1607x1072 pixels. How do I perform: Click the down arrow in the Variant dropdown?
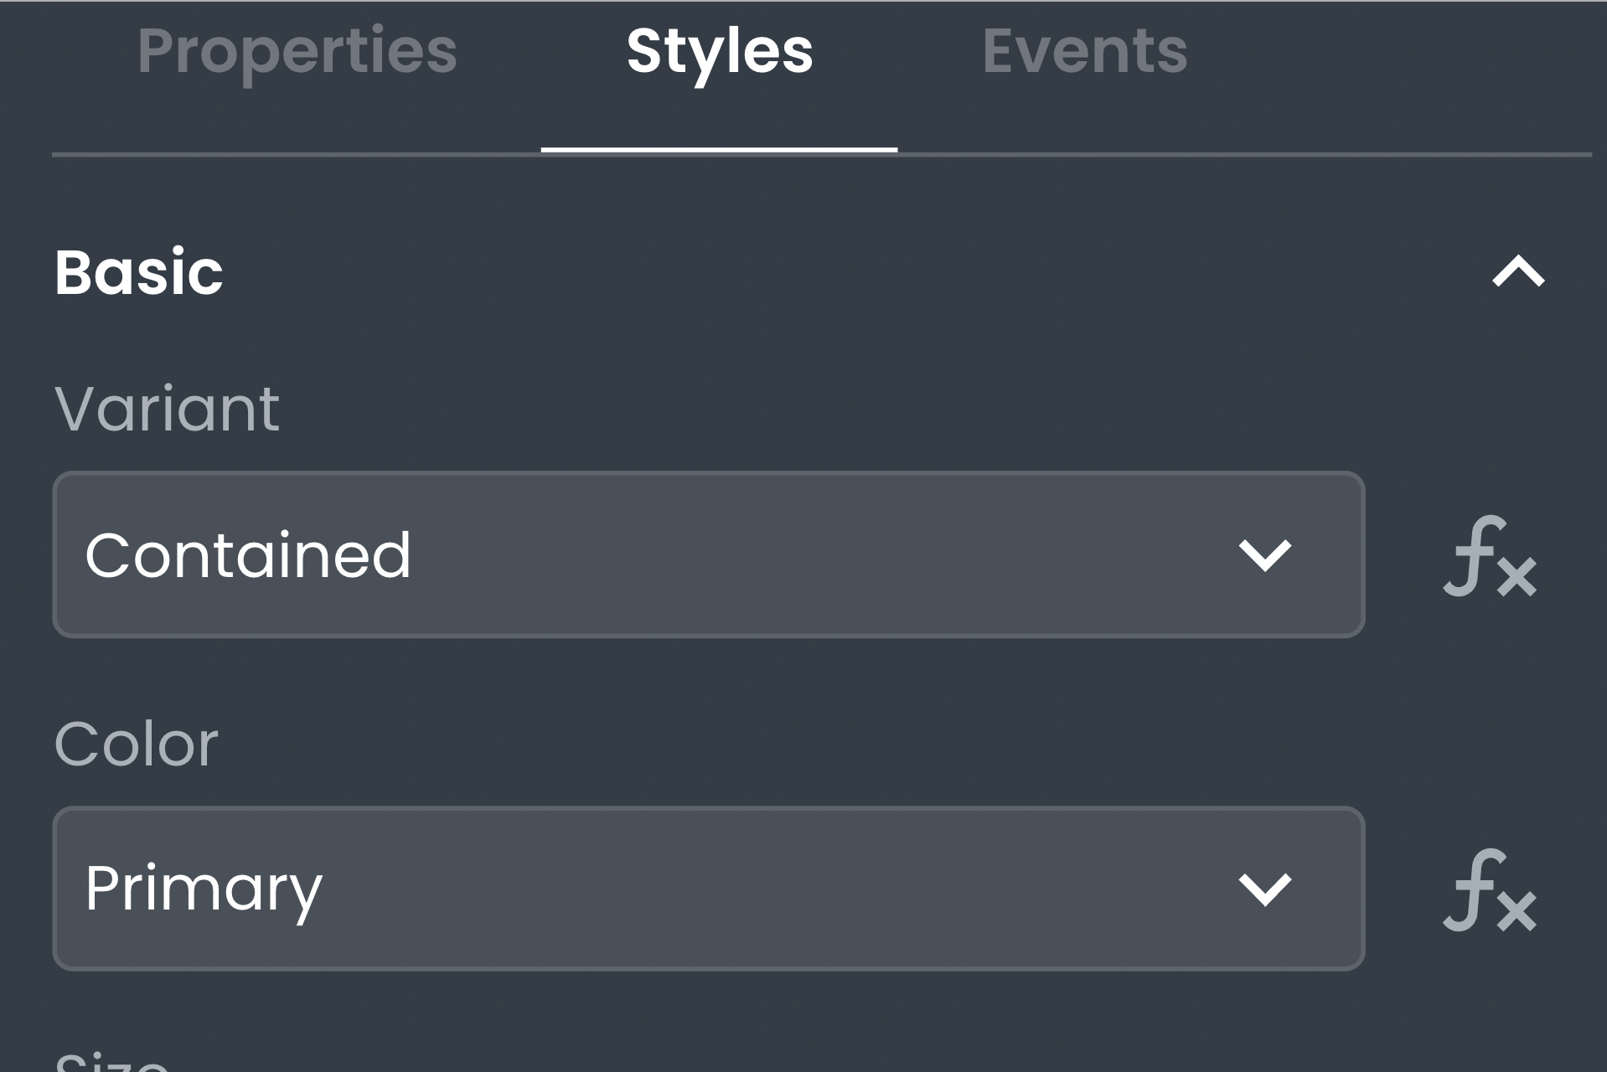pos(1264,555)
